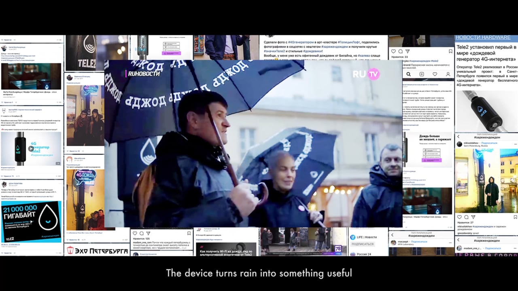Open the Tele2 device article image
This screenshot has height=291, width=518.
[x=487, y=111]
